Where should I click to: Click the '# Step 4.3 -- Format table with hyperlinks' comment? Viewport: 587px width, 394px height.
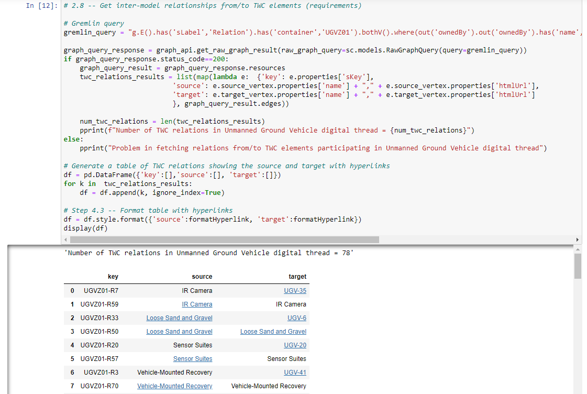148,211
